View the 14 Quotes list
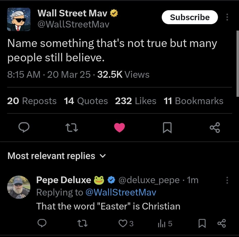Image resolution: width=239 pixels, height=237 pixels. point(86,101)
